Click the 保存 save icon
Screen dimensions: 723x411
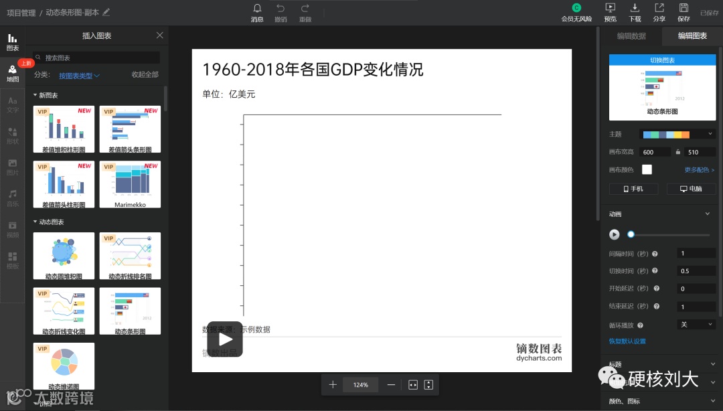click(x=684, y=8)
